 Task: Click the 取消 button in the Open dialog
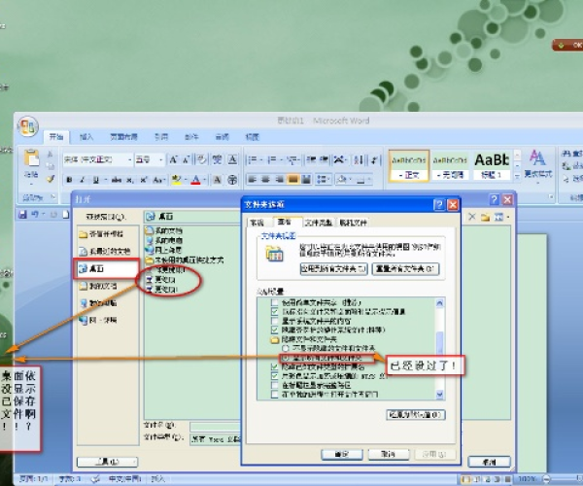[x=489, y=462]
